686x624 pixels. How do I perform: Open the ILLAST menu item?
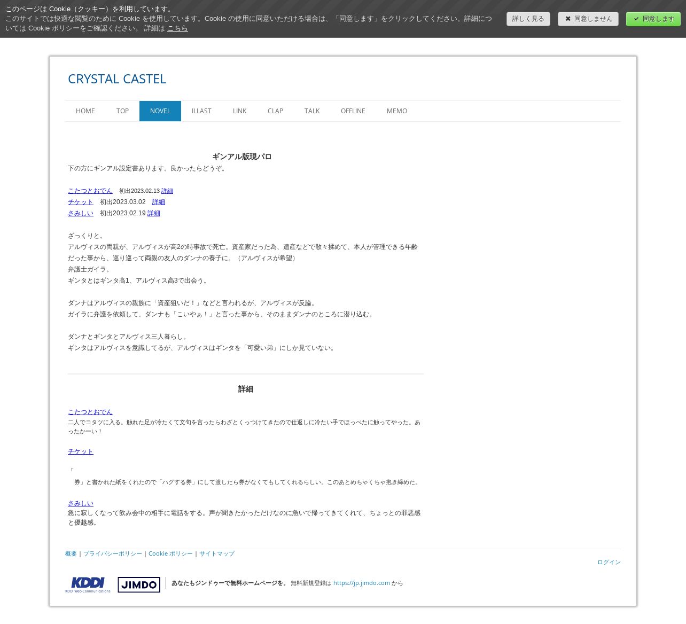201,111
